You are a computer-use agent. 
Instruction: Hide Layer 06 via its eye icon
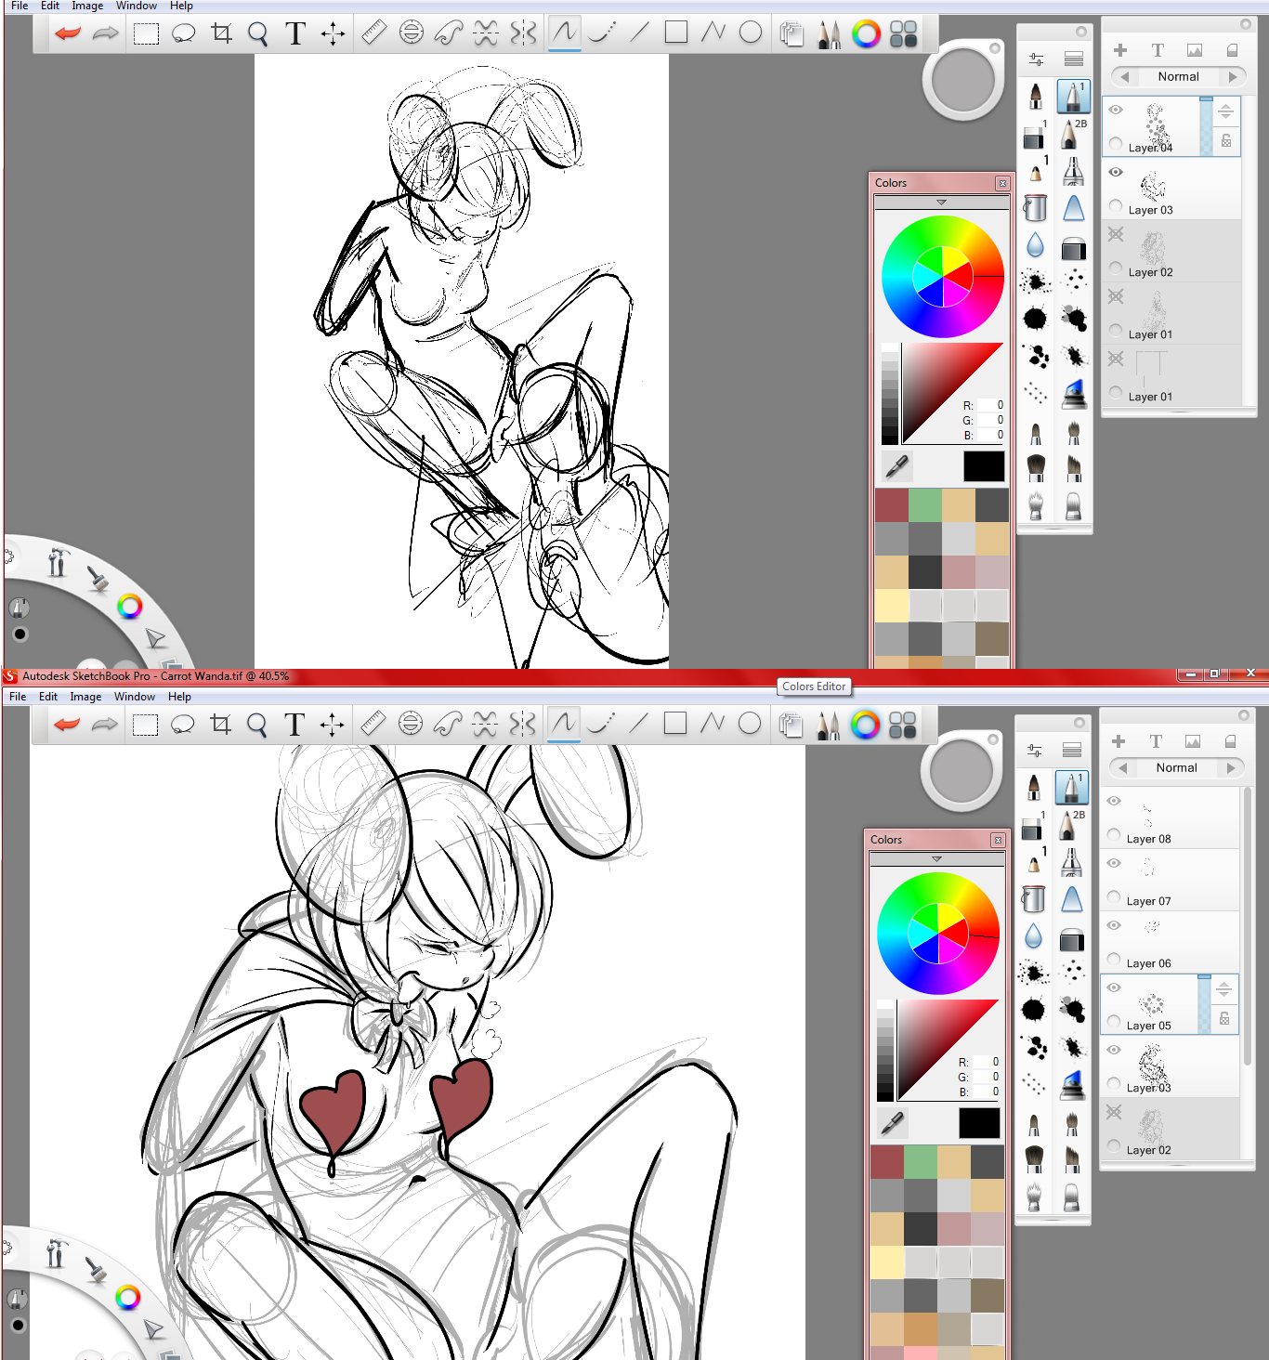(1114, 925)
